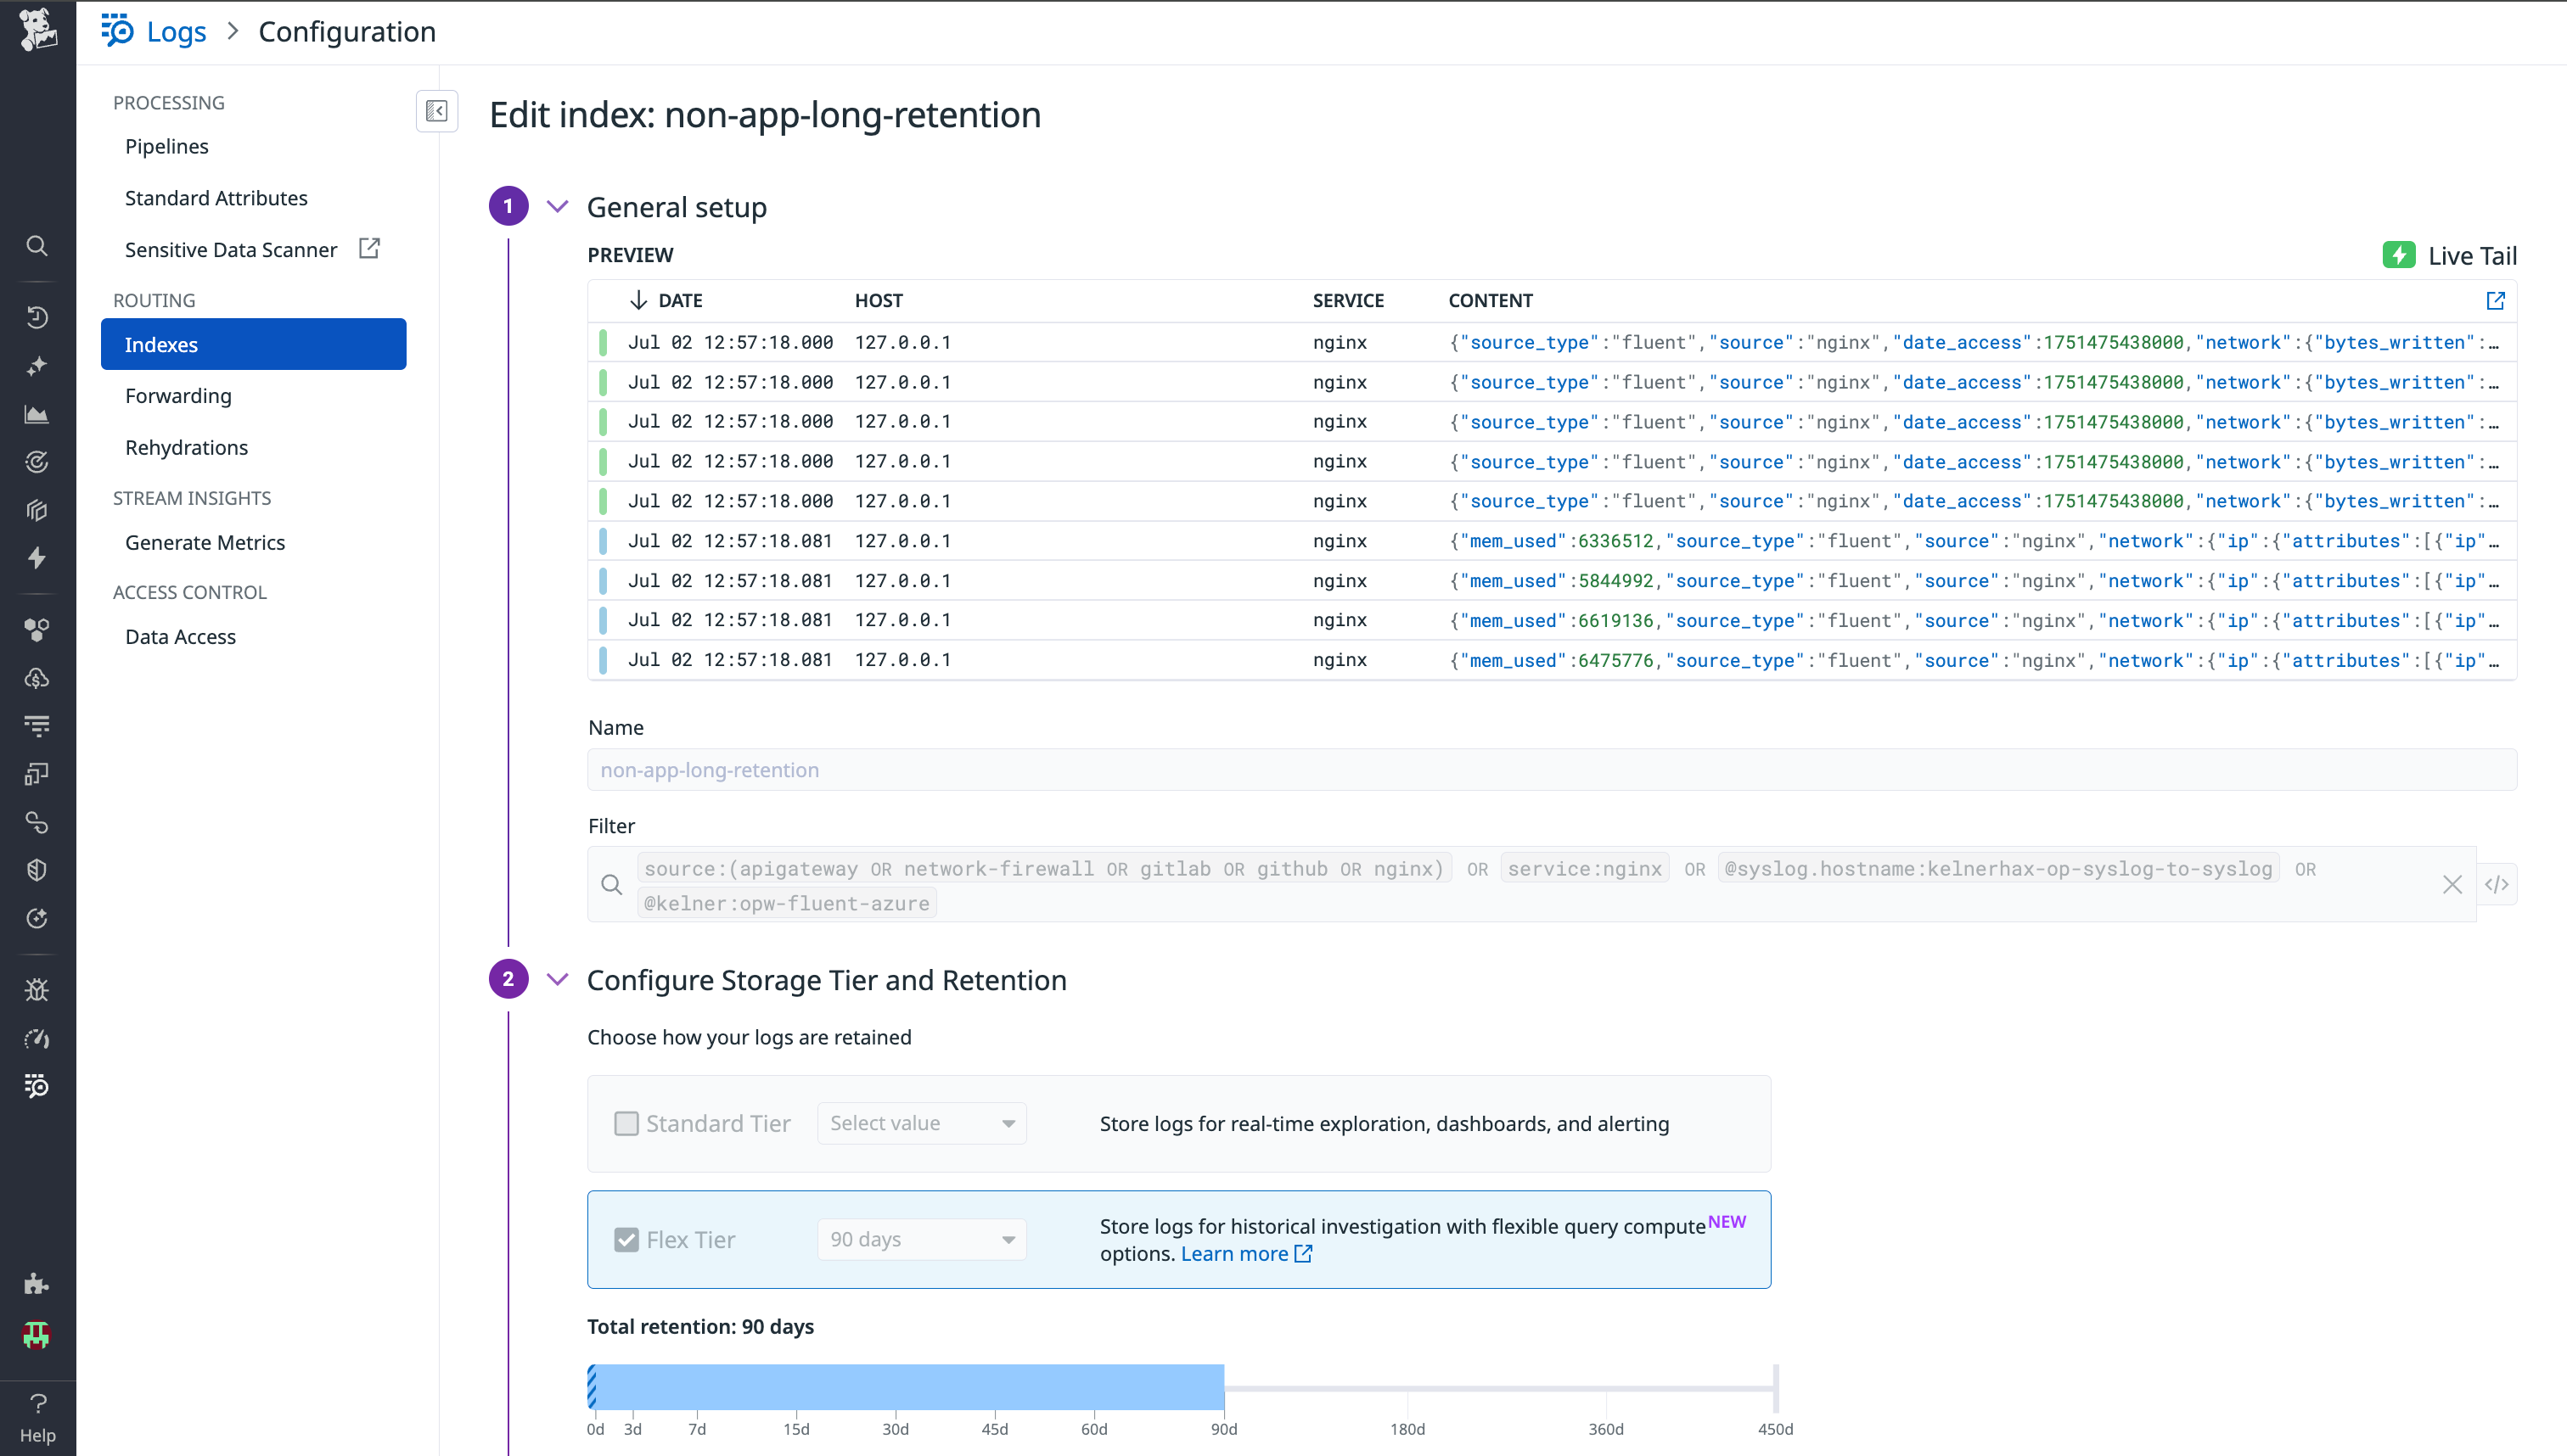Click the integrations link icon in sidebar

[37, 822]
